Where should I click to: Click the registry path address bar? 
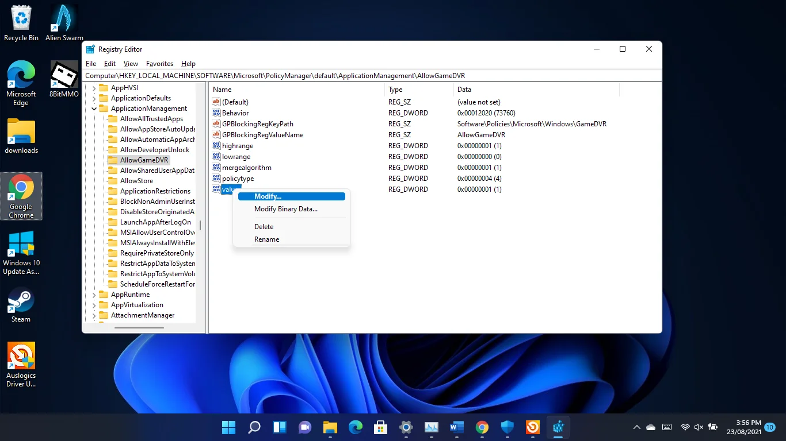tap(372, 76)
